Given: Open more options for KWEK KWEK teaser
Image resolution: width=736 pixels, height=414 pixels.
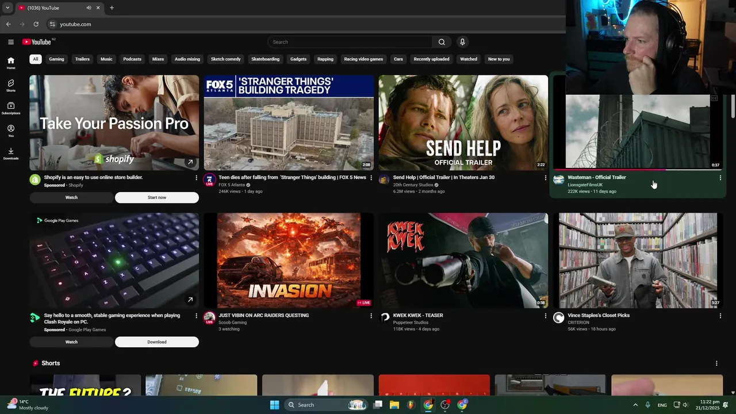Looking at the screenshot, I should tap(546, 316).
